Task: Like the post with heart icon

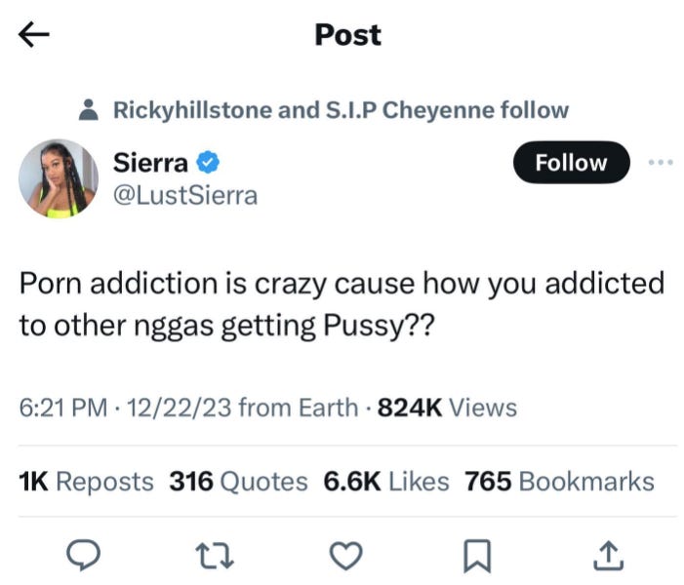Action: (346, 556)
